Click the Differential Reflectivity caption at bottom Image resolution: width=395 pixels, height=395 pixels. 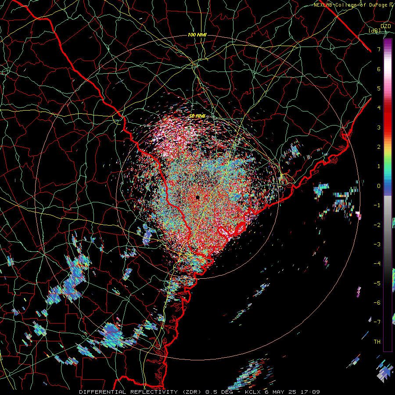pos(200,392)
